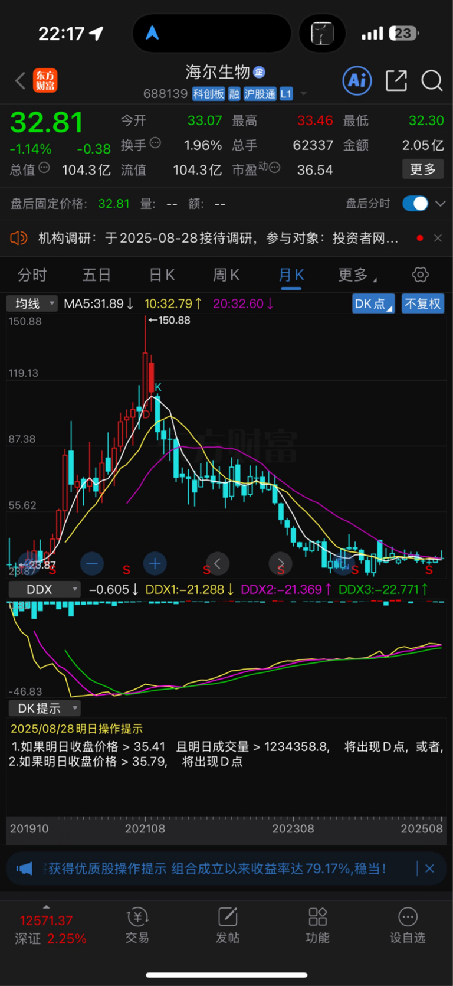
Task: Zoom in chart with plus button
Action: tap(155, 563)
